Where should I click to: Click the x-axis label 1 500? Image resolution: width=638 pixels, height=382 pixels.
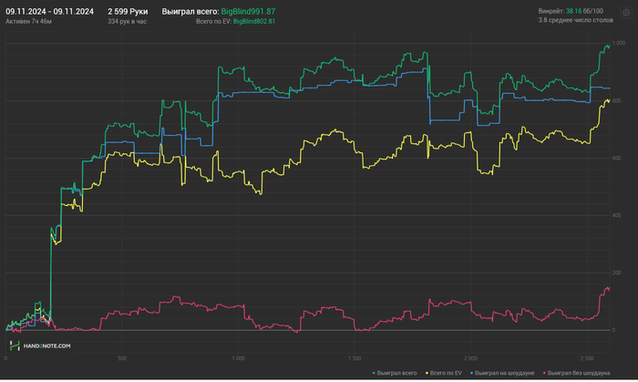click(355, 358)
